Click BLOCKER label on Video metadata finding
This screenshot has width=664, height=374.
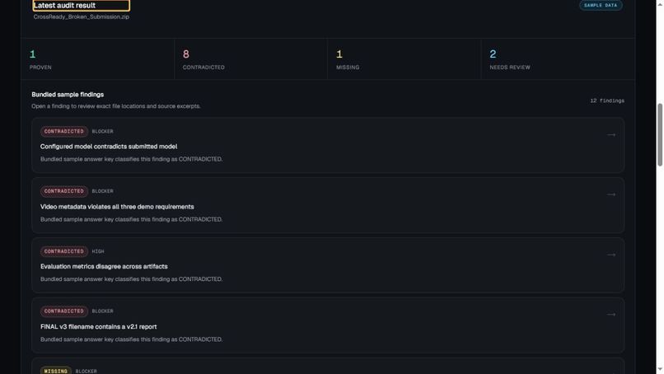click(x=102, y=191)
